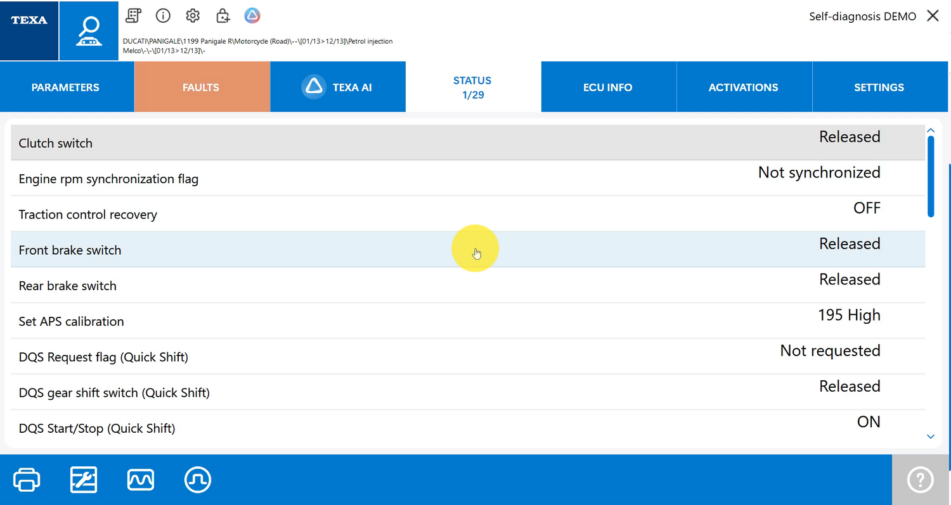Switch to the ECU INFO tab
This screenshot has width=951, height=505.
click(609, 87)
